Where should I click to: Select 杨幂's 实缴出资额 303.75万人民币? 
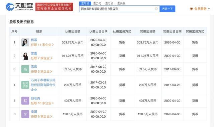pos(148,42)
